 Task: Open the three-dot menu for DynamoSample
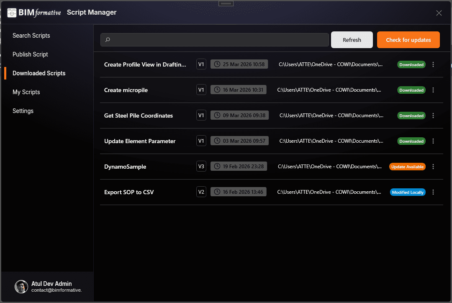[433, 167]
